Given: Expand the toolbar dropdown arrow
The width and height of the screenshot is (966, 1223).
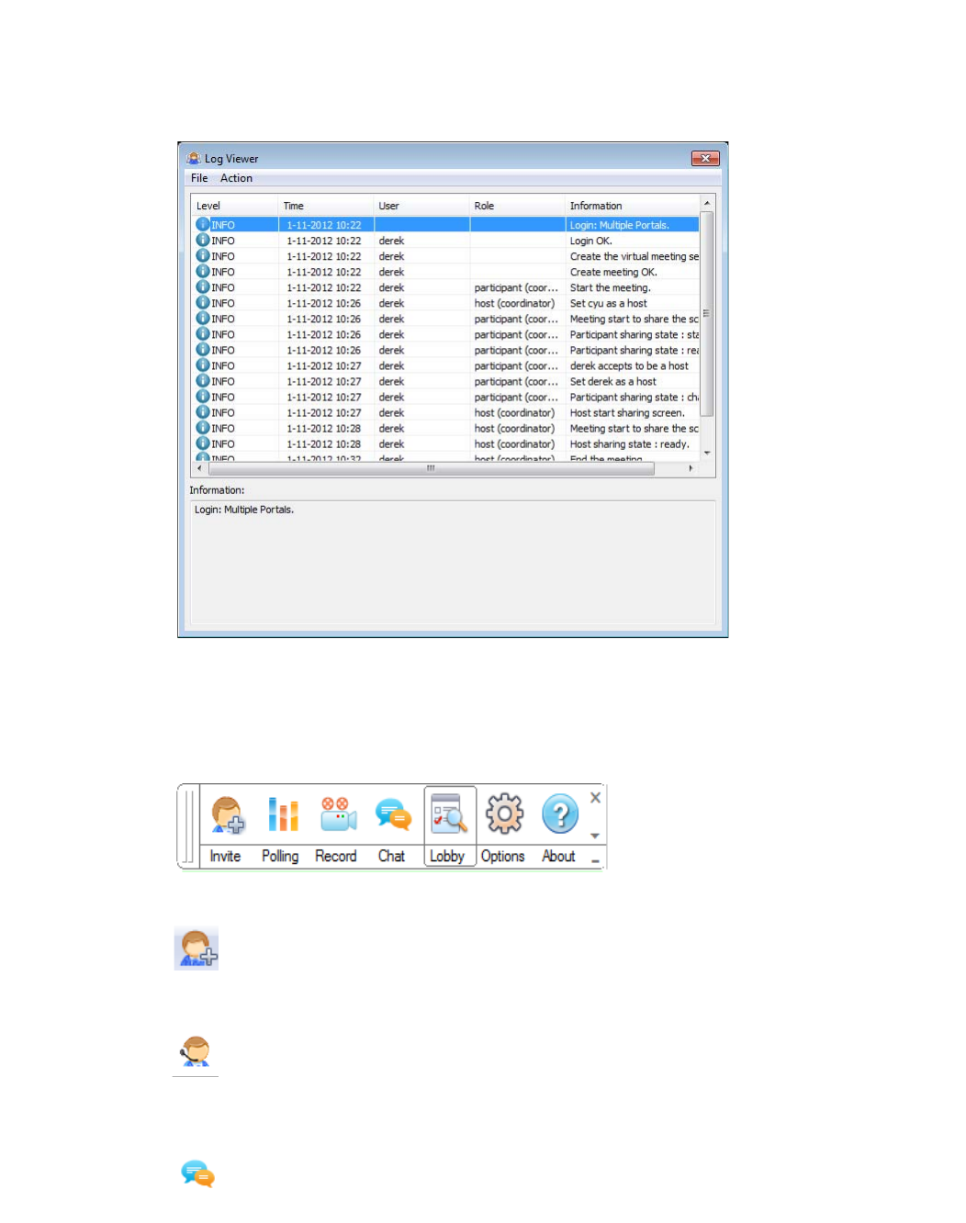Looking at the screenshot, I should click(595, 836).
